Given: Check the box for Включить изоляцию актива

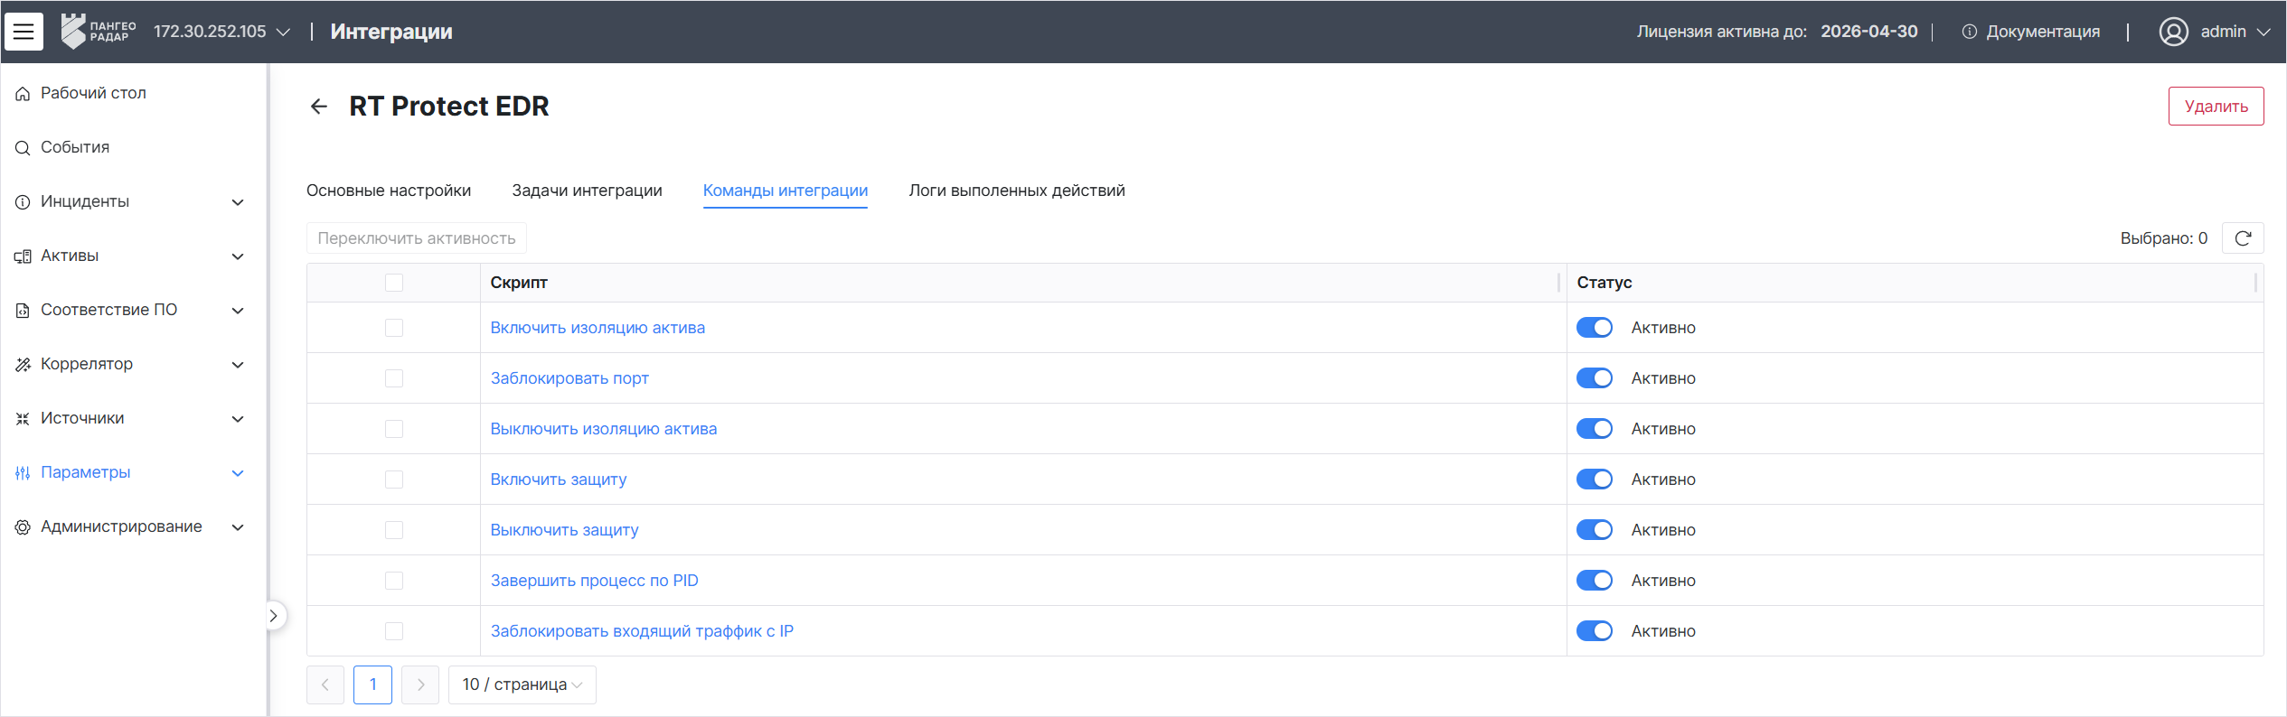Looking at the screenshot, I should [x=394, y=328].
